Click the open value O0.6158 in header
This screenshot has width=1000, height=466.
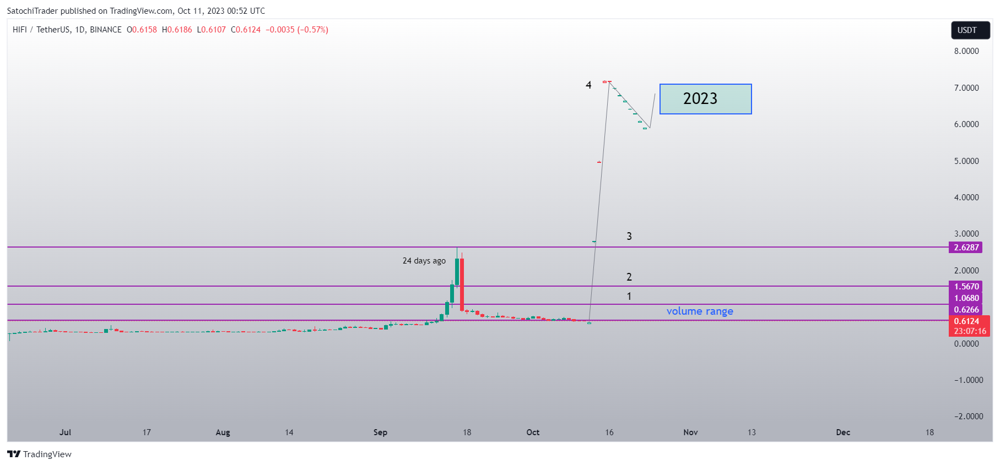click(142, 30)
